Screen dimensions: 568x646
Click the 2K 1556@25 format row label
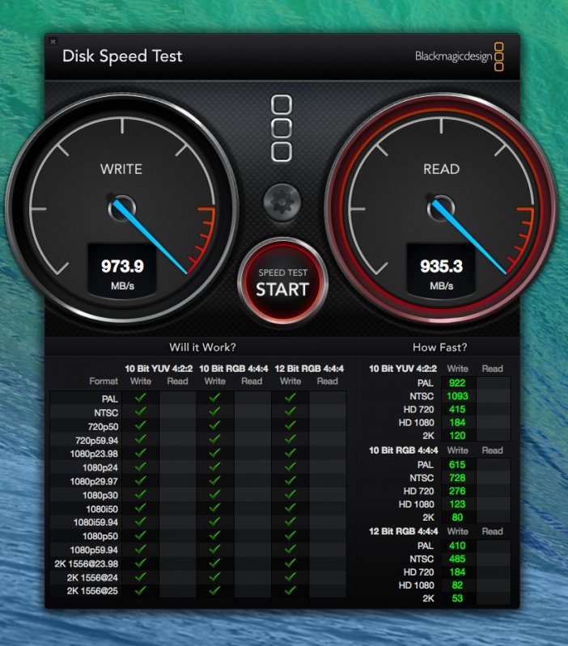[x=92, y=591]
